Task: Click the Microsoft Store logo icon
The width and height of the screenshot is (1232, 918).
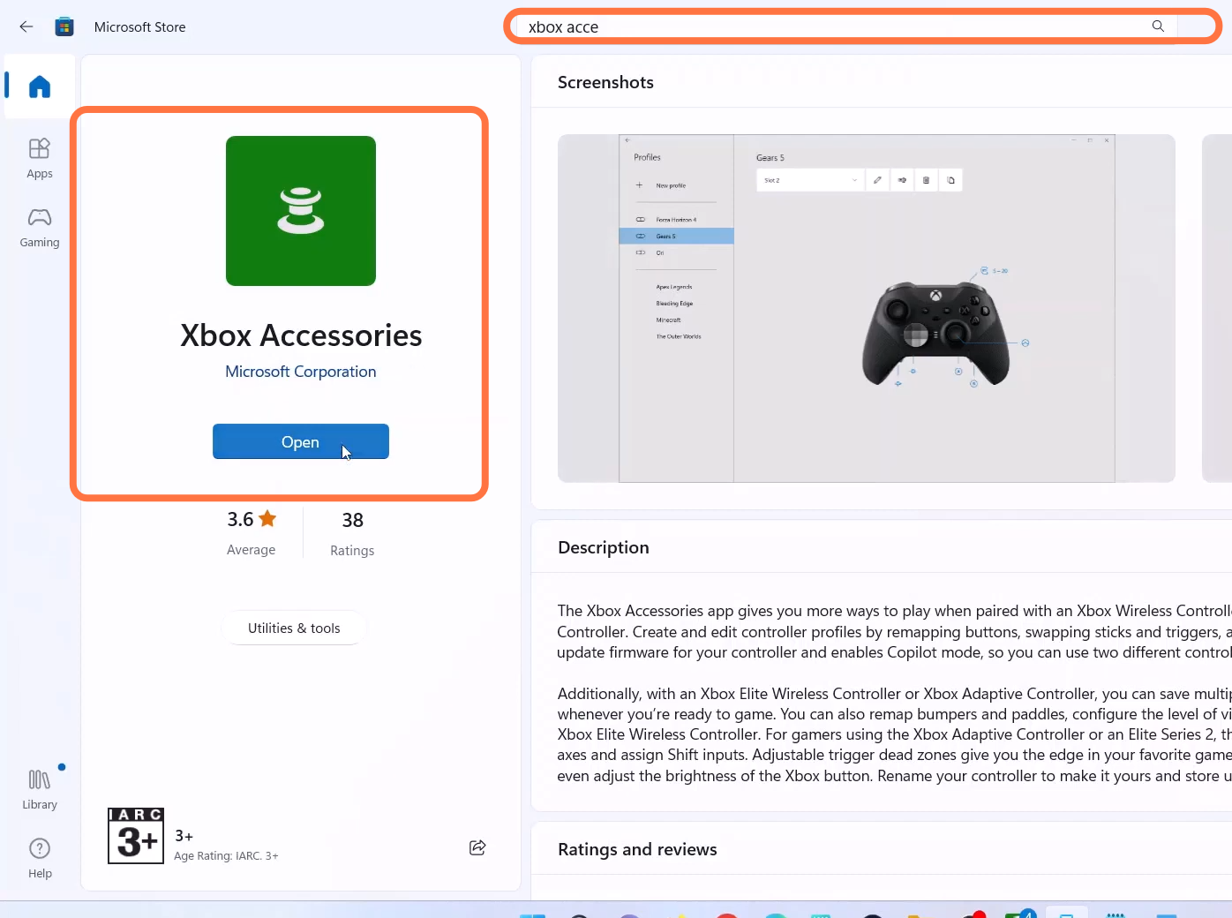Action: point(64,26)
